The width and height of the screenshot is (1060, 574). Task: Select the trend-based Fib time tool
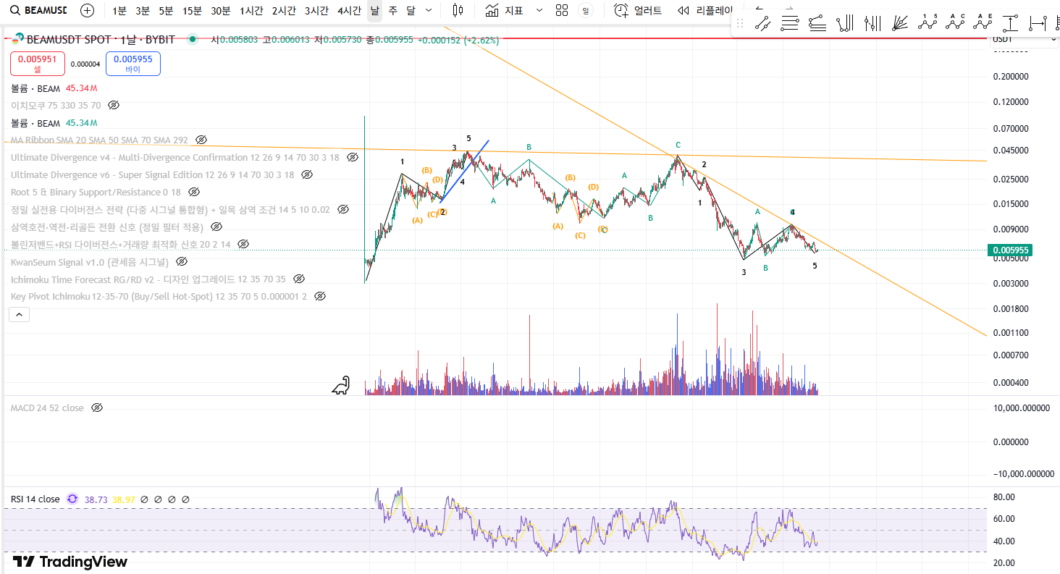[x=845, y=23]
